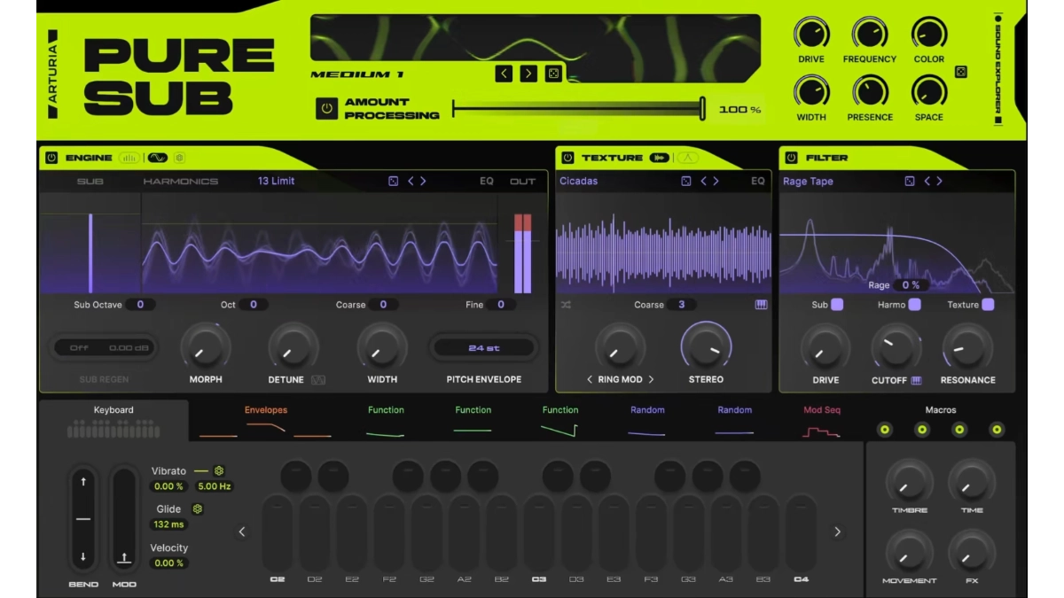Click the Amount Processing slider handle
The height and width of the screenshot is (598, 1064).
(x=702, y=109)
